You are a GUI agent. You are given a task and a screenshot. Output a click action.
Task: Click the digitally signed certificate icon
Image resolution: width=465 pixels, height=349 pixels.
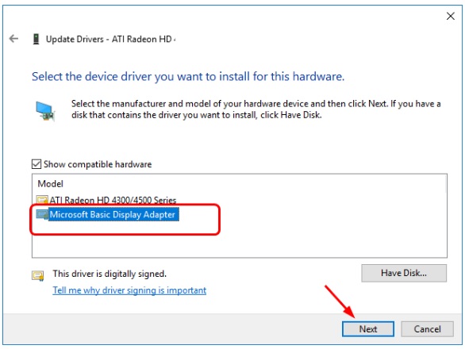(38, 276)
